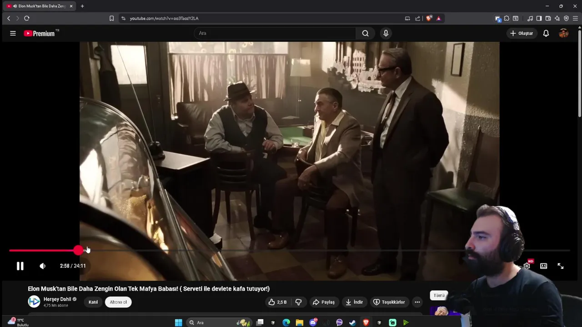This screenshot has height=327, width=582.
Task: Open Brave Shields lion icon
Action: click(x=428, y=18)
